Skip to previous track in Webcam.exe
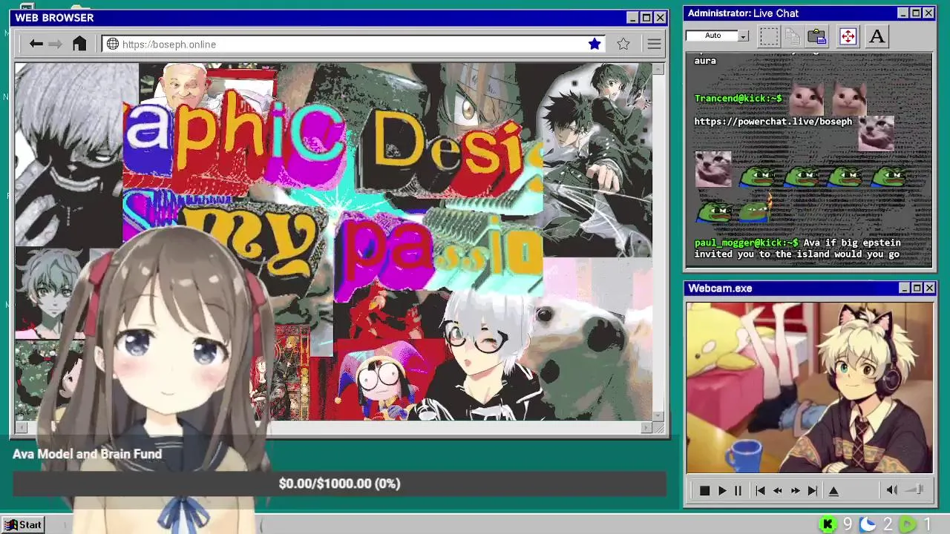Viewport: 950px width, 534px height. tap(760, 491)
